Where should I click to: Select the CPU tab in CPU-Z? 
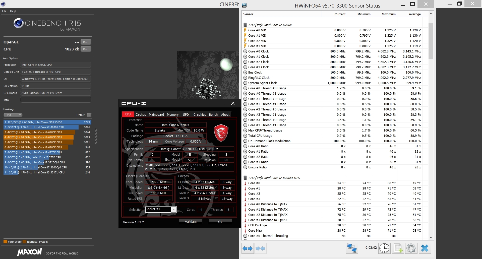128,114
